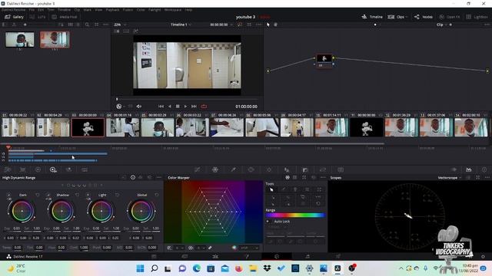The image size is (492, 276).
Task: Open Color Warper options three-dot menu
Action: [323, 177]
